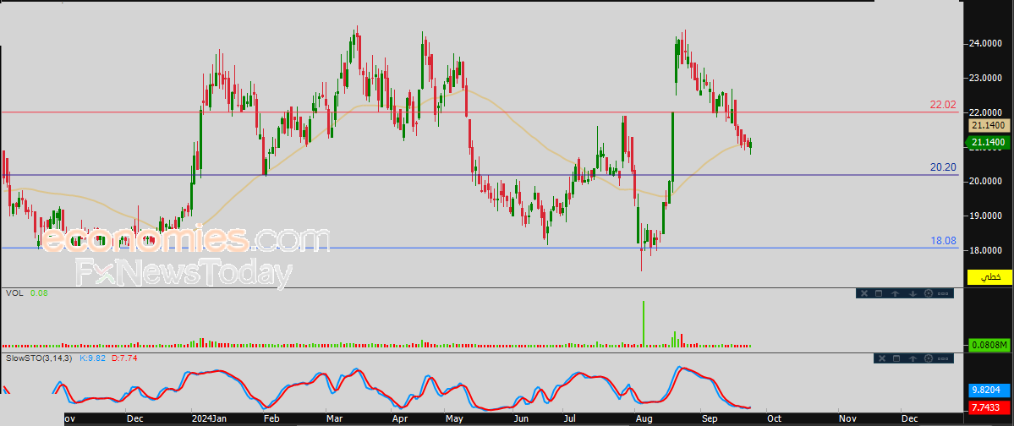Click the green current price tag 21.1400
Image resolution: width=1014 pixels, height=426 pixels.
(x=989, y=142)
